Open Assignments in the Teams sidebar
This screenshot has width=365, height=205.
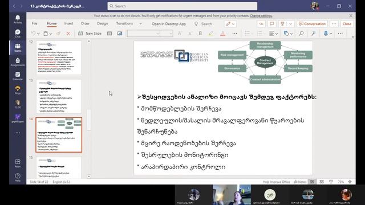click(18, 62)
